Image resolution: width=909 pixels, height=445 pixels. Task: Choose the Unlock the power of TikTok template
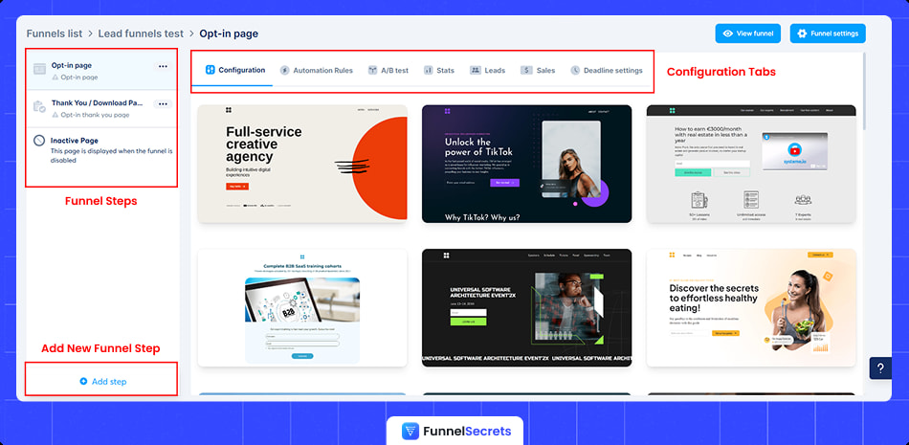click(x=526, y=164)
